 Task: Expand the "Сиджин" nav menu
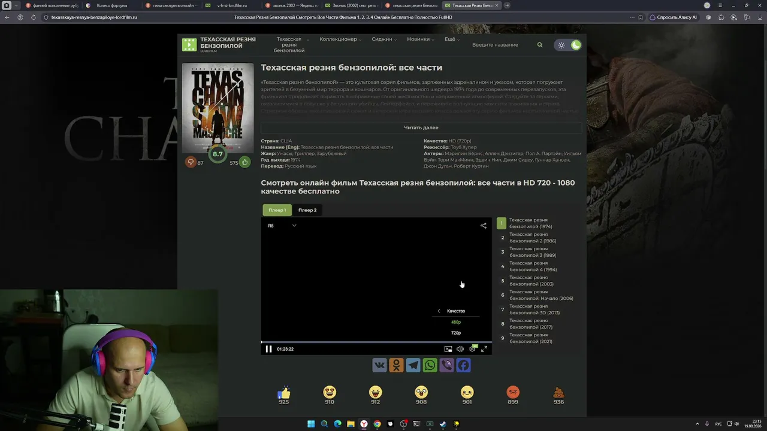(x=383, y=39)
